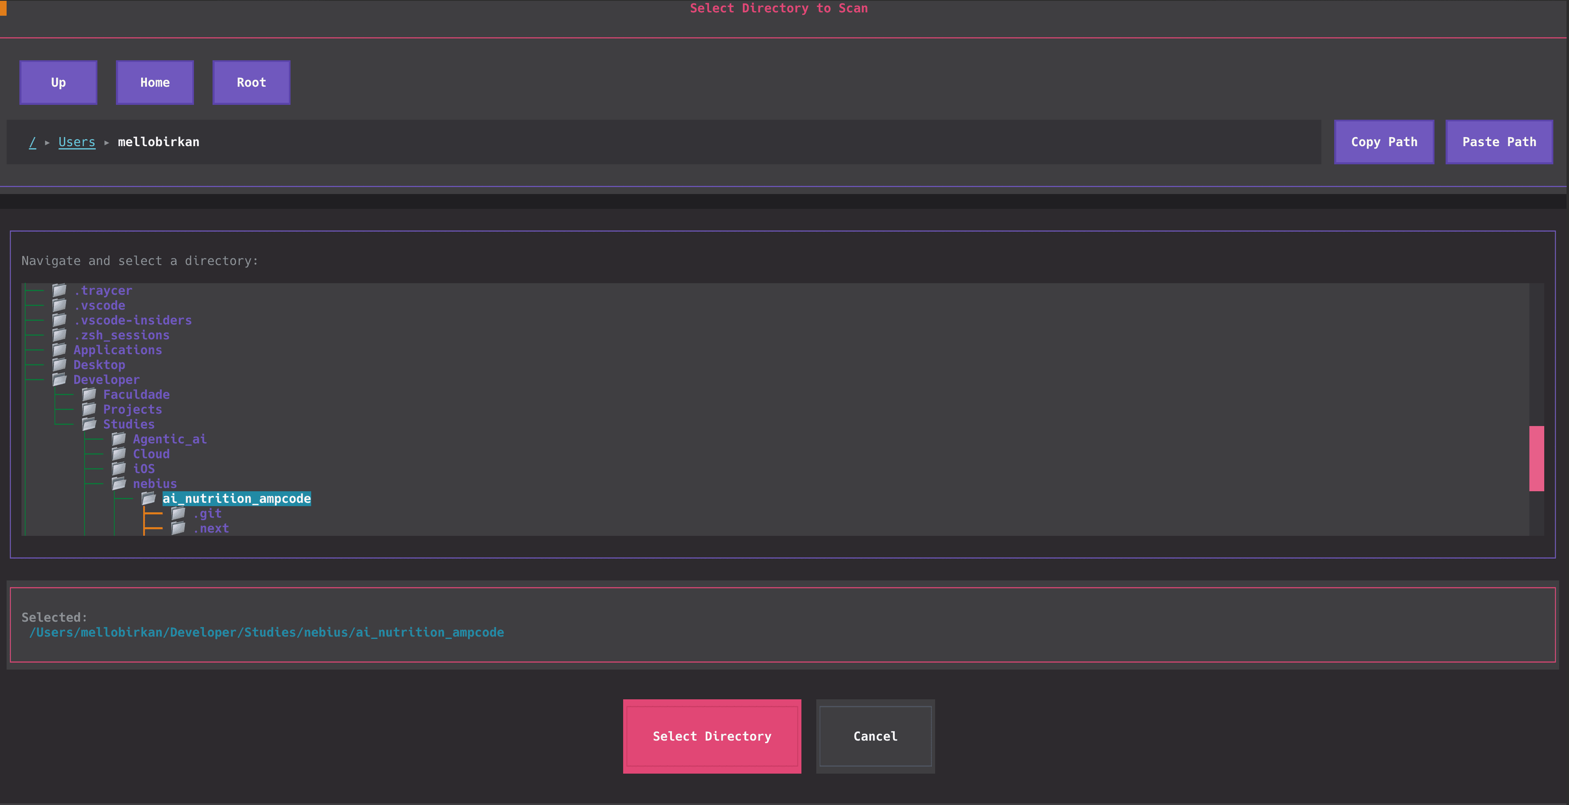Image resolution: width=1569 pixels, height=805 pixels.
Task: Click the folder icon beside iOS
Action: [119, 469]
